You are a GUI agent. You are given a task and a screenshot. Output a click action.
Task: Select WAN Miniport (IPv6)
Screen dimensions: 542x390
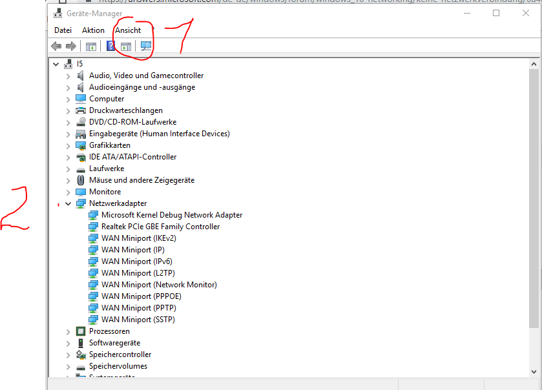click(136, 262)
